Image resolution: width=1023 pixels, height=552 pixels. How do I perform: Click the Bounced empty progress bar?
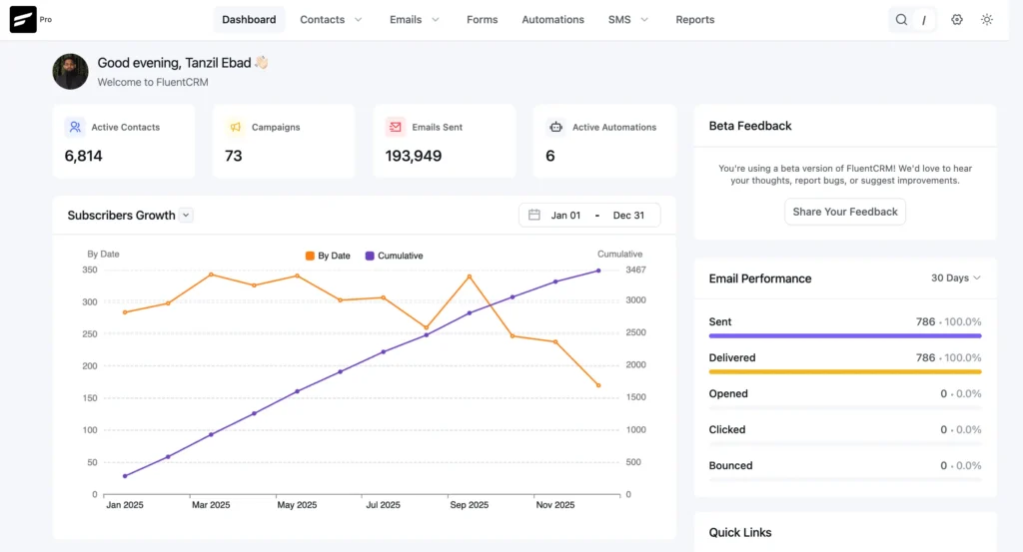(x=845, y=480)
